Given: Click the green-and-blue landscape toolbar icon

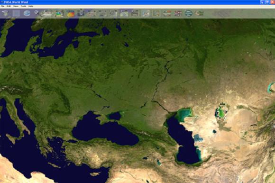Looking at the screenshot, I should point(59,13).
